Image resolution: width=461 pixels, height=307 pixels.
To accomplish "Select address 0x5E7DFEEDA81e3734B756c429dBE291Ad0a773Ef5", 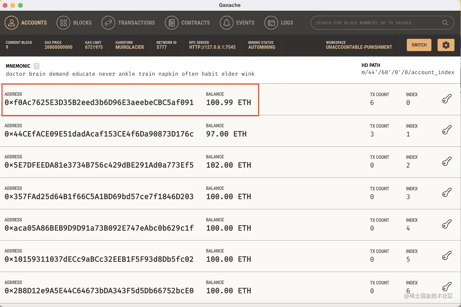I will tap(99, 165).
